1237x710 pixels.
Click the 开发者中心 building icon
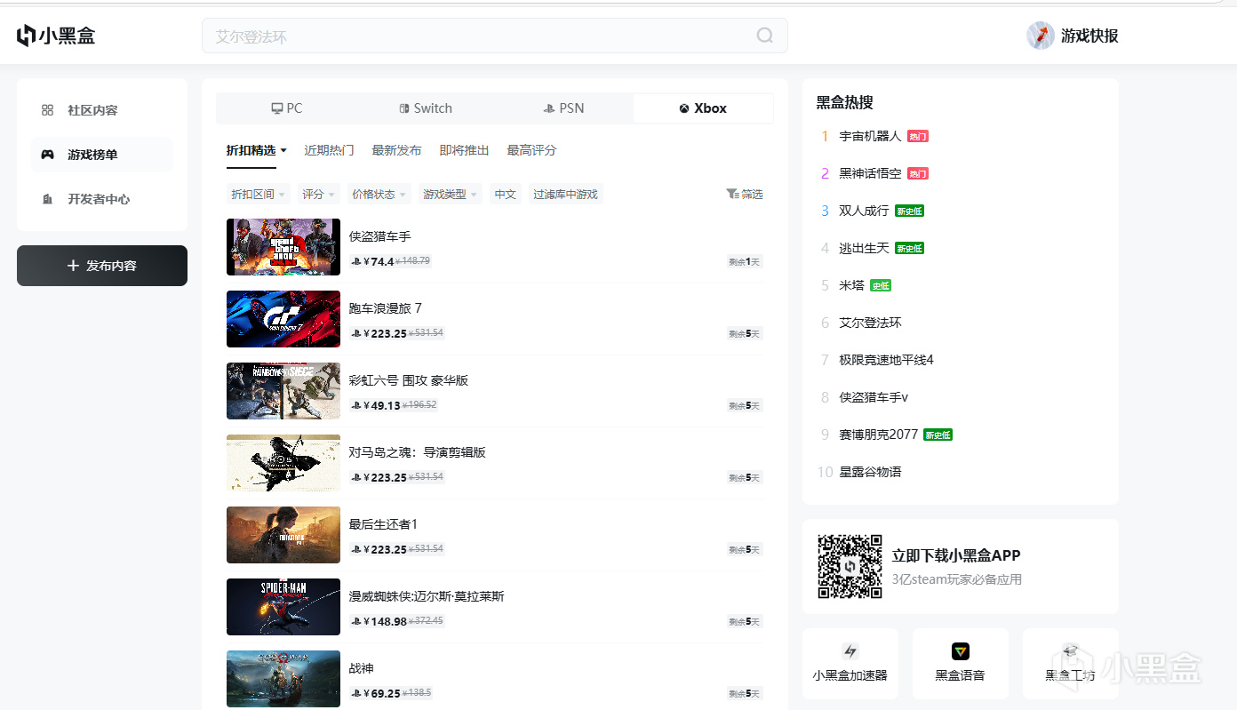click(48, 199)
